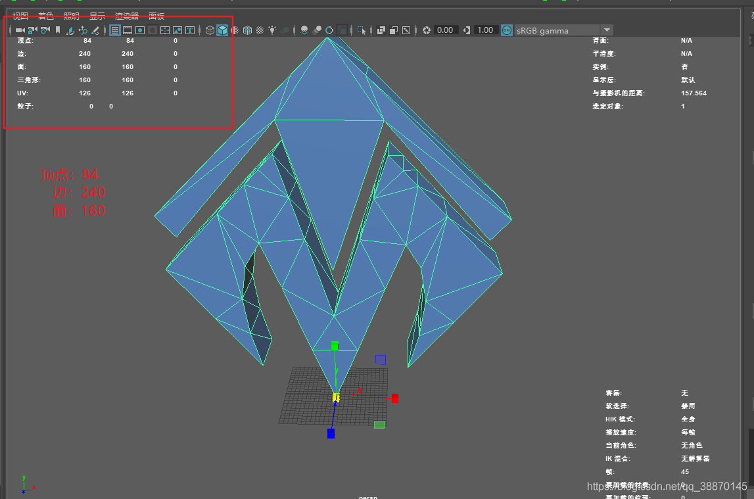Click the Image Plane icon
Viewport: 754px width, 499px height.
[70, 30]
